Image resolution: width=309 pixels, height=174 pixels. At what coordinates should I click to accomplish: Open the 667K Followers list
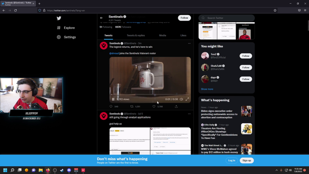[x=123, y=27]
